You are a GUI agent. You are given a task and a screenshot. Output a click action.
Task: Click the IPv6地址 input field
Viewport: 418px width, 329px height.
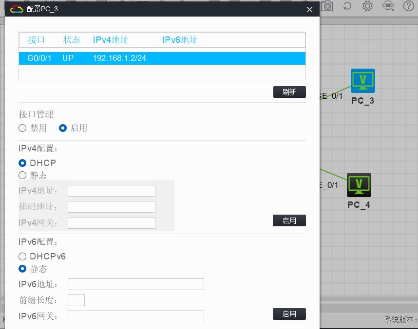[135, 284]
